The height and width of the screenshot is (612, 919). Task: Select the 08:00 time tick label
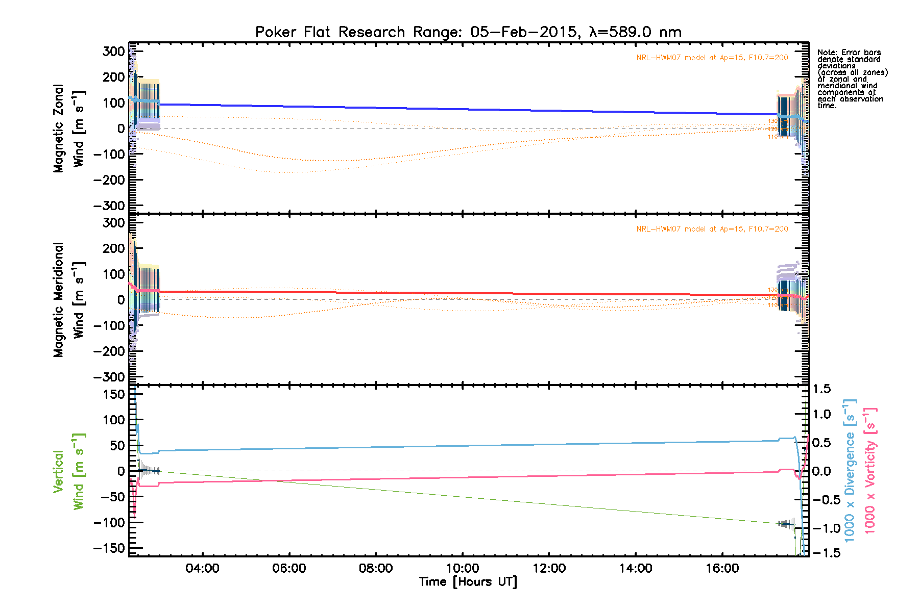[376, 569]
